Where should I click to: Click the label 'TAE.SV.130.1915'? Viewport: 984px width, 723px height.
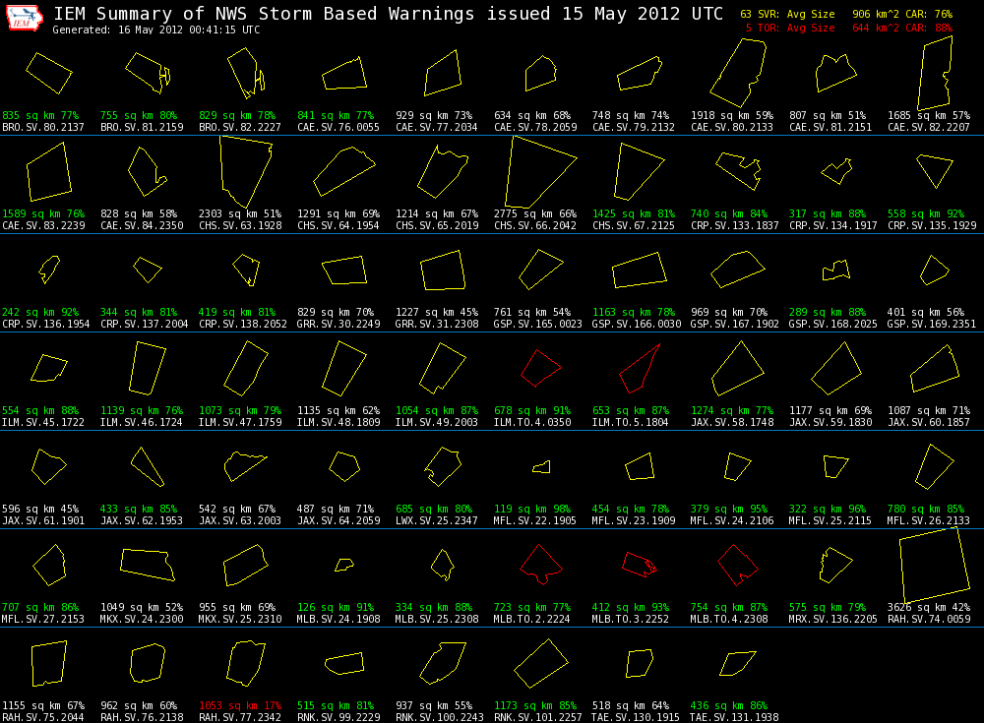tap(636, 717)
